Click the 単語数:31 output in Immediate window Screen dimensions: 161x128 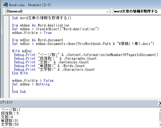(x=10, y=121)
